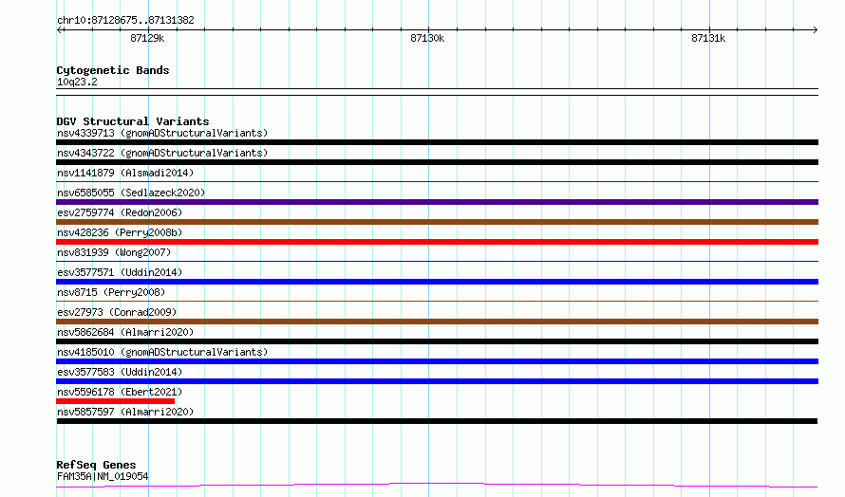The width and height of the screenshot is (845, 497).
Task: Open esv27973 (Conrad2009) variant label
Action: [x=117, y=312]
